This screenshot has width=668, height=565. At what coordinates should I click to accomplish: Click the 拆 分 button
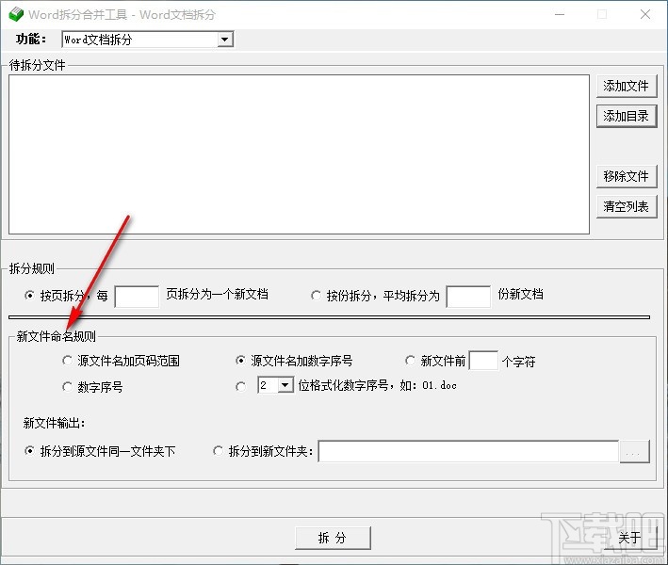tap(333, 538)
